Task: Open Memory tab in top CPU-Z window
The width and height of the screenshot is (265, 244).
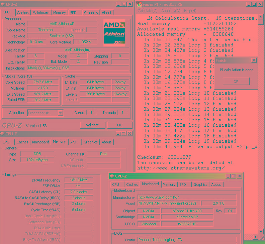Action: [x=60, y=13]
